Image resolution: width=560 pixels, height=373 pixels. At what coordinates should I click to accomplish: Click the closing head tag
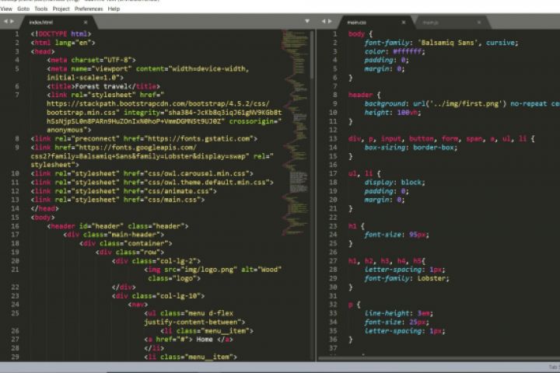click(x=44, y=208)
